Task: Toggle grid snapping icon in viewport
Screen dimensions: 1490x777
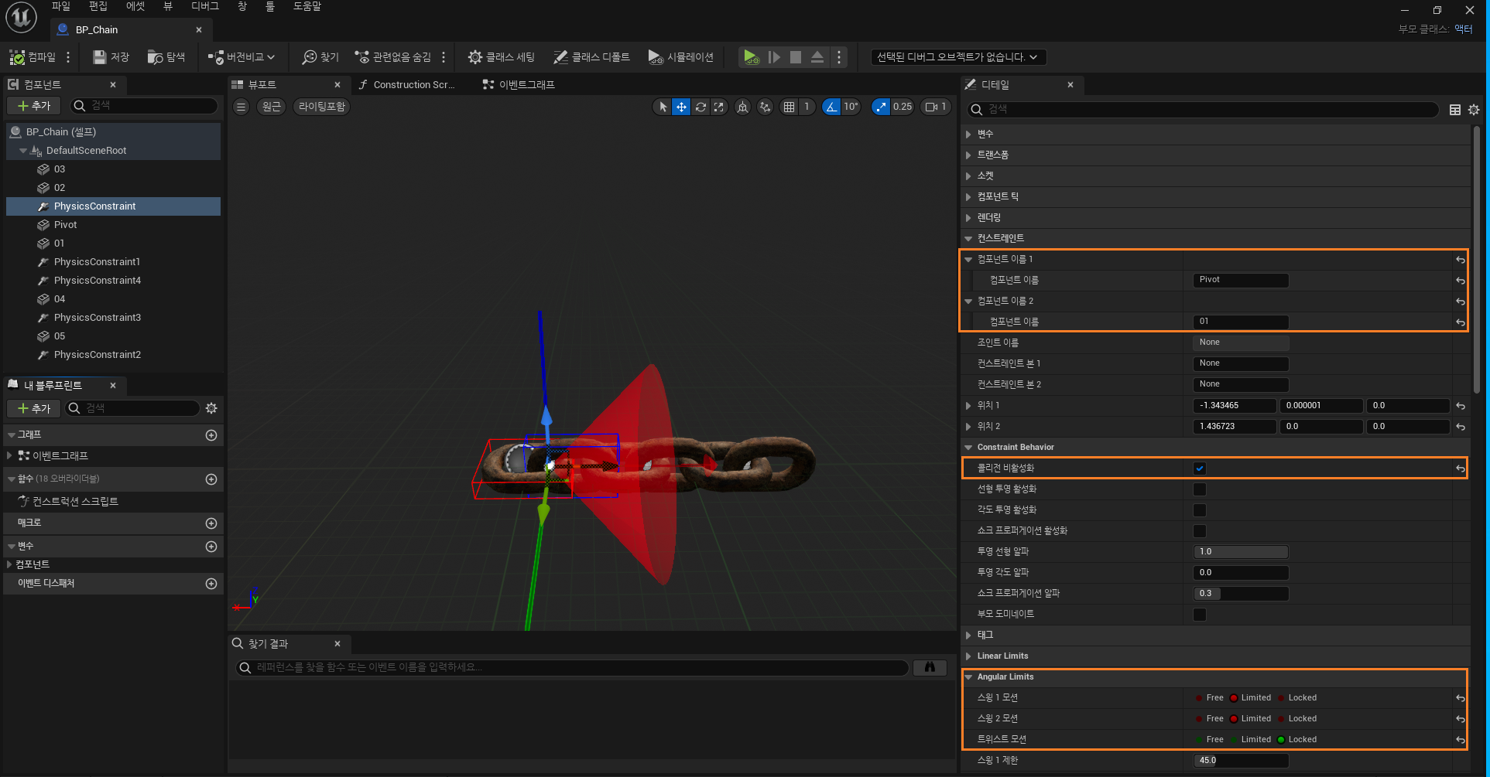Action: (789, 107)
